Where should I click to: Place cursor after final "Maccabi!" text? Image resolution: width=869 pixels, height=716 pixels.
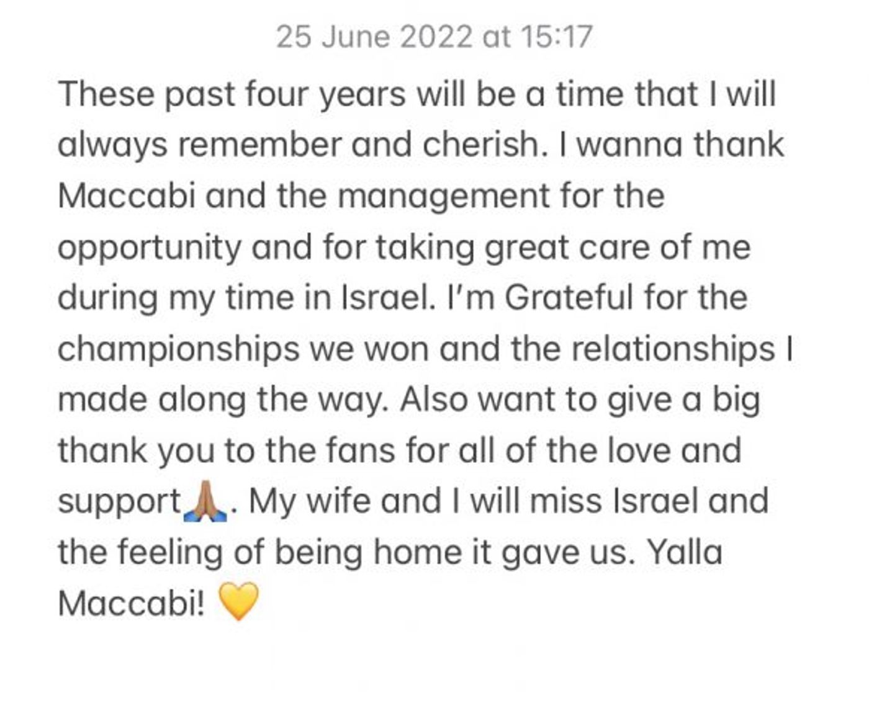206,602
